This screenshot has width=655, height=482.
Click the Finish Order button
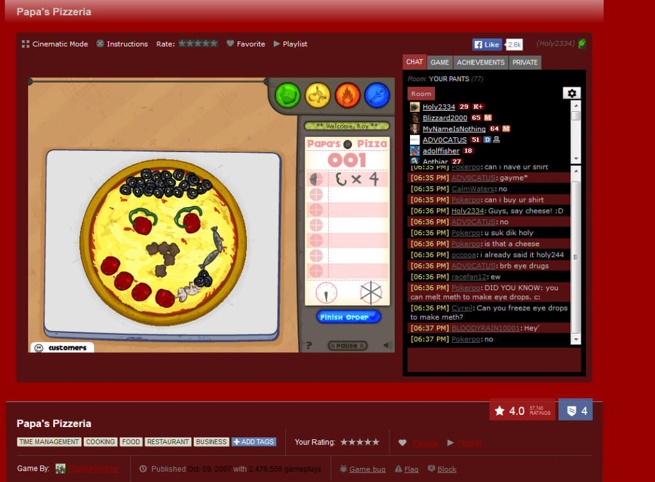349,317
